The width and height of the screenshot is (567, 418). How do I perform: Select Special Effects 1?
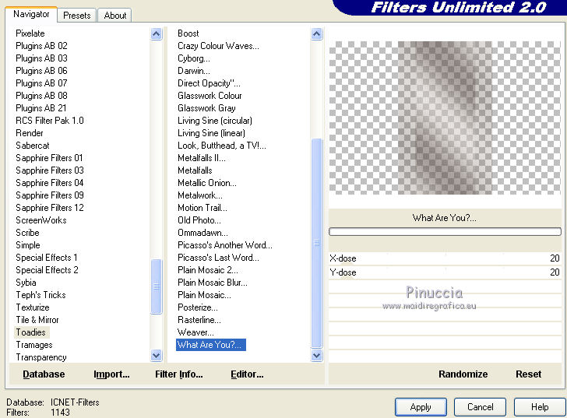(x=46, y=258)
